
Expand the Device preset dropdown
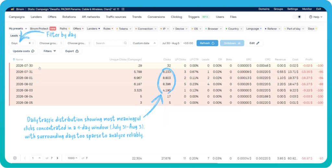[x=181, y=29]
